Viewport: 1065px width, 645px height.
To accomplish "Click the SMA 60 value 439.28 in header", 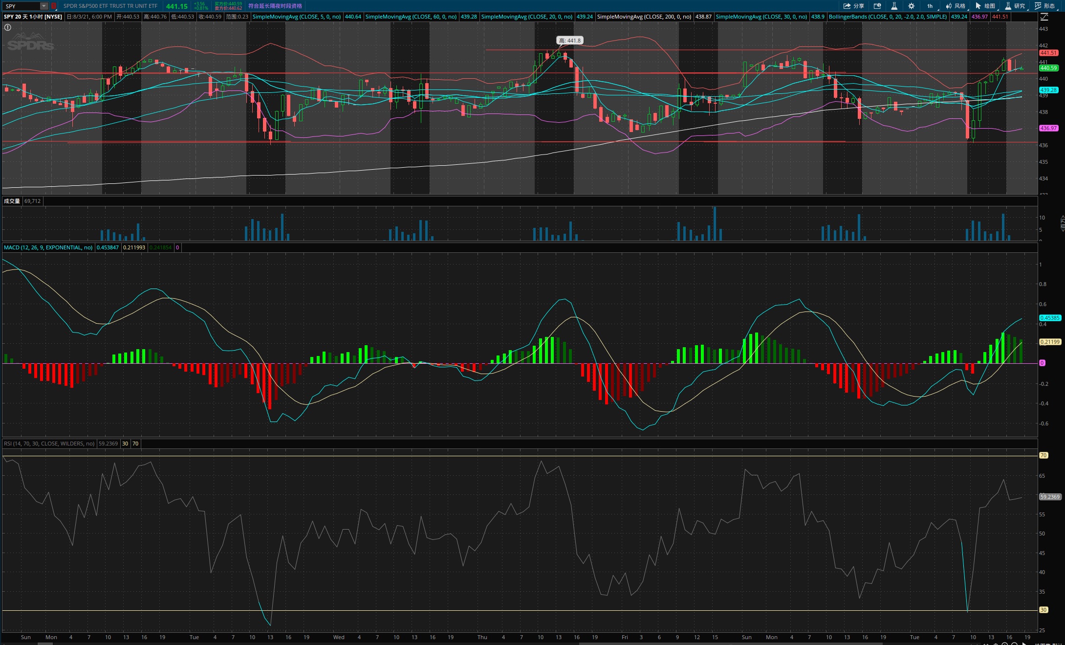I will coord(469,17).
